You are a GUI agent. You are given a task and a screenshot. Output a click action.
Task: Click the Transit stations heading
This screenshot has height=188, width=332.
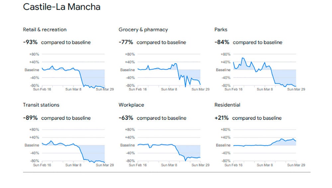coord(41,105)
